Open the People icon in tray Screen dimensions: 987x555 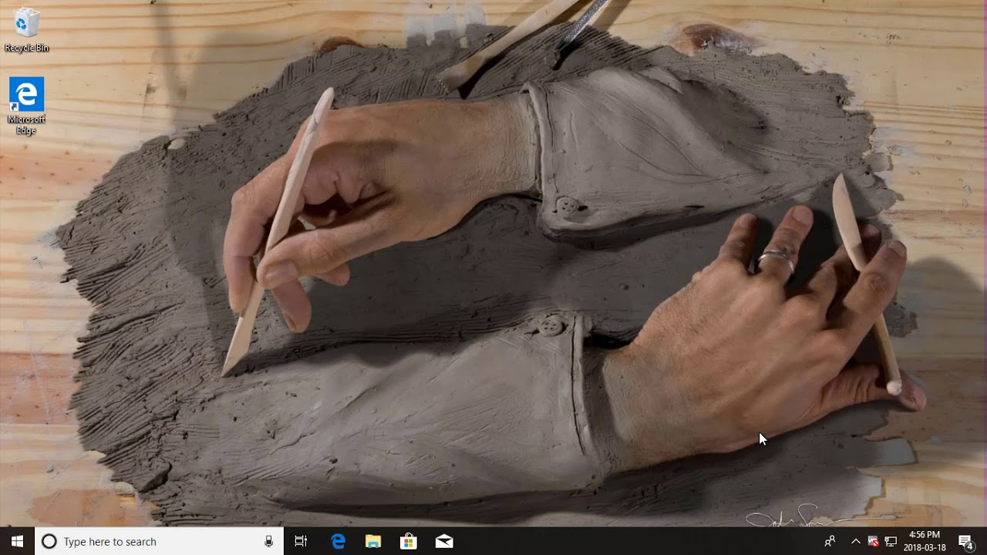pyautogui.click(x=830, y=541)
